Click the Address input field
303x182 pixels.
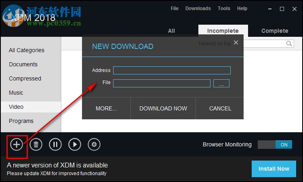tap(172, 70)
